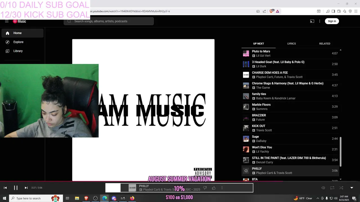Open Home in the sidebar
This screenshot has height=202, width=360.
[22, 33]
